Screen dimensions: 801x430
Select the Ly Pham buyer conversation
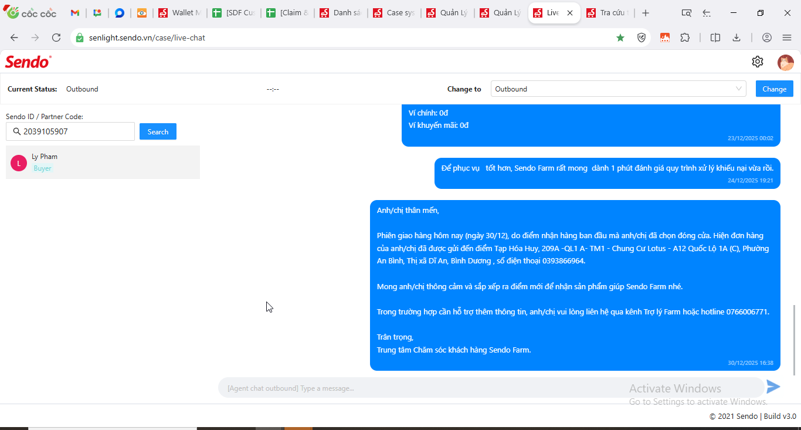pos(103,162)
